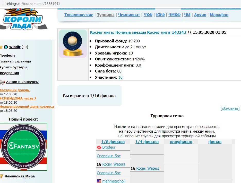Open the Fantasy premier league banner
241x183 pixels.
coord(24,147)
